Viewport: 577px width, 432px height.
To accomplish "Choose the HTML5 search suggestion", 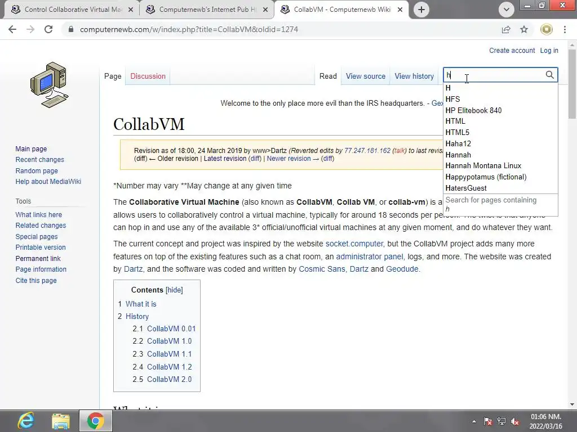I will [x=501, y=132].
